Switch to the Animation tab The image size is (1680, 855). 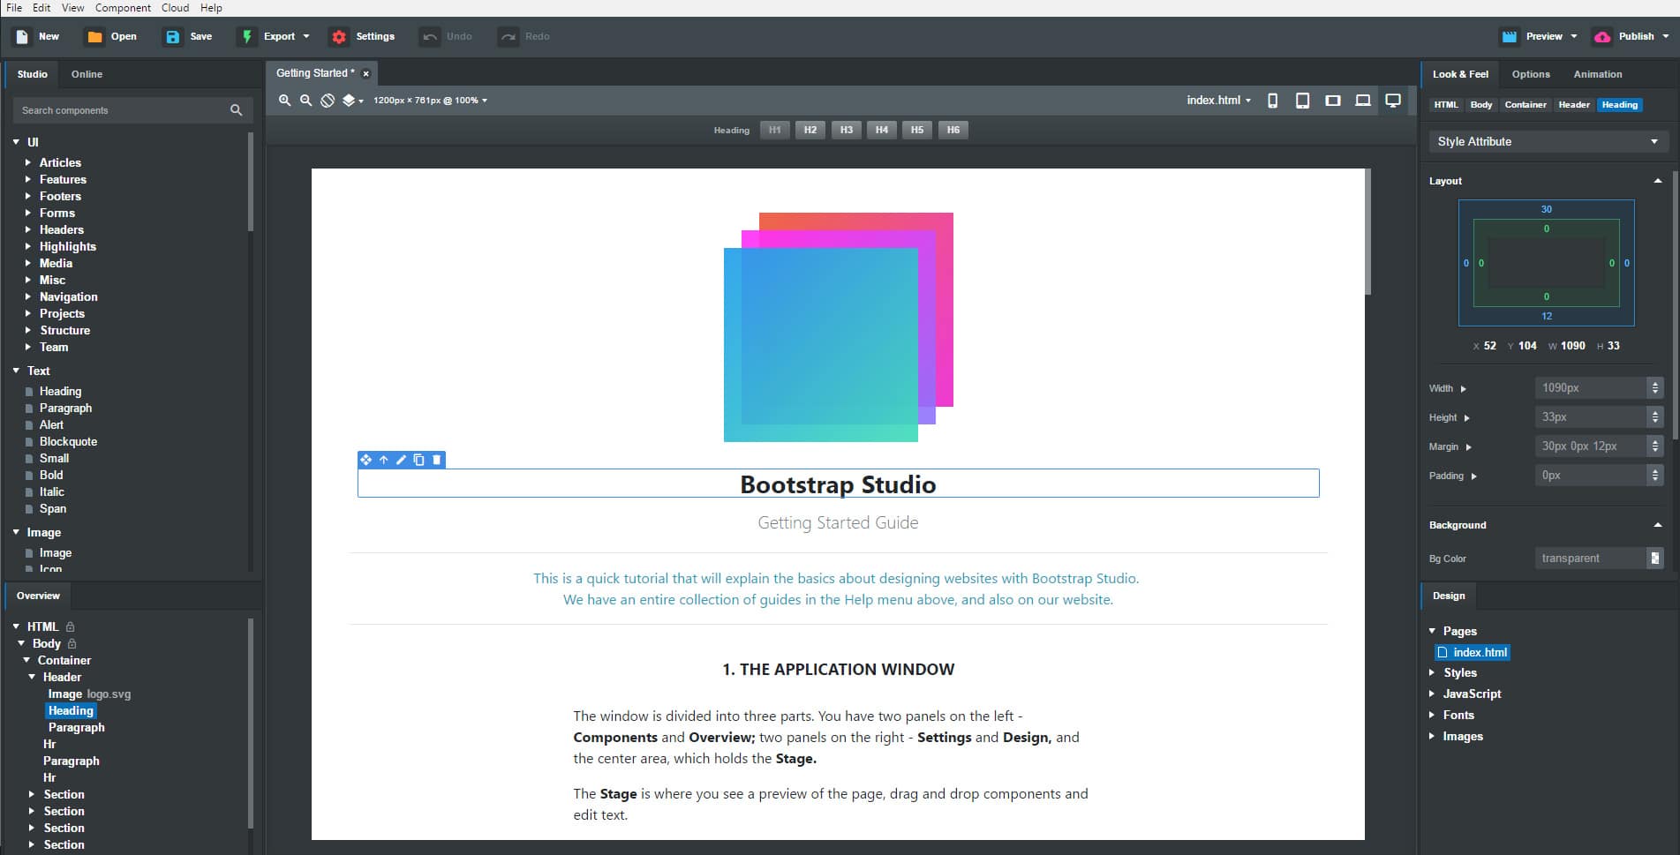click(1598, 74)
